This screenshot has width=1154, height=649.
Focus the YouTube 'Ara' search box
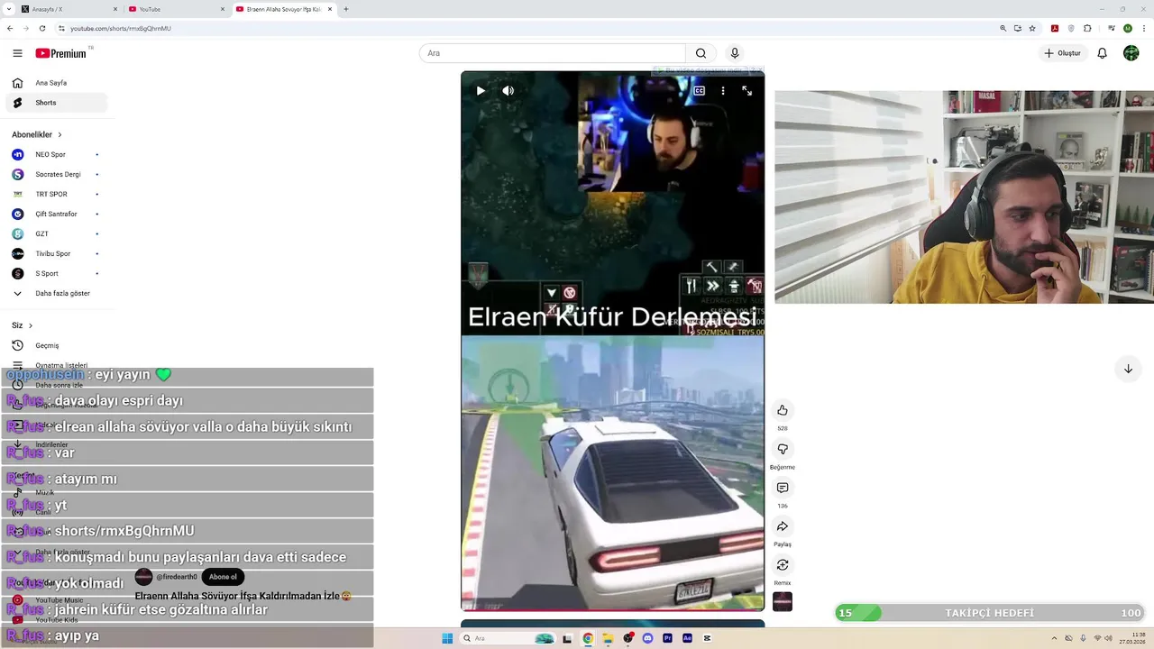tap(552, 53)
